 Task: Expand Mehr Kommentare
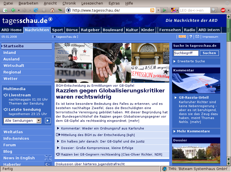193,131
